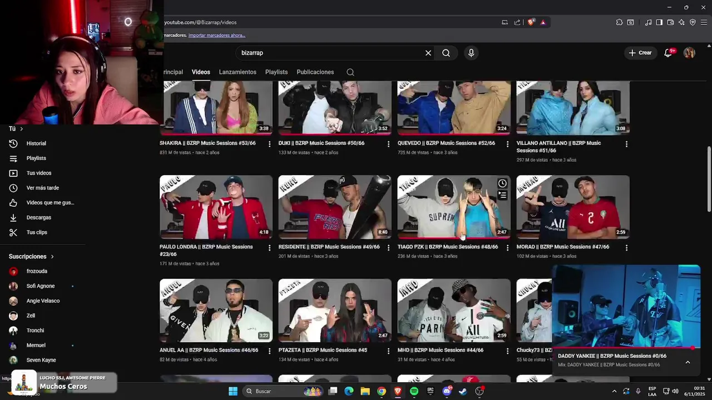This screenshot has height=400, width=712.
Task: Show hidden system tray icons
Action: click(x=614, y=391)
